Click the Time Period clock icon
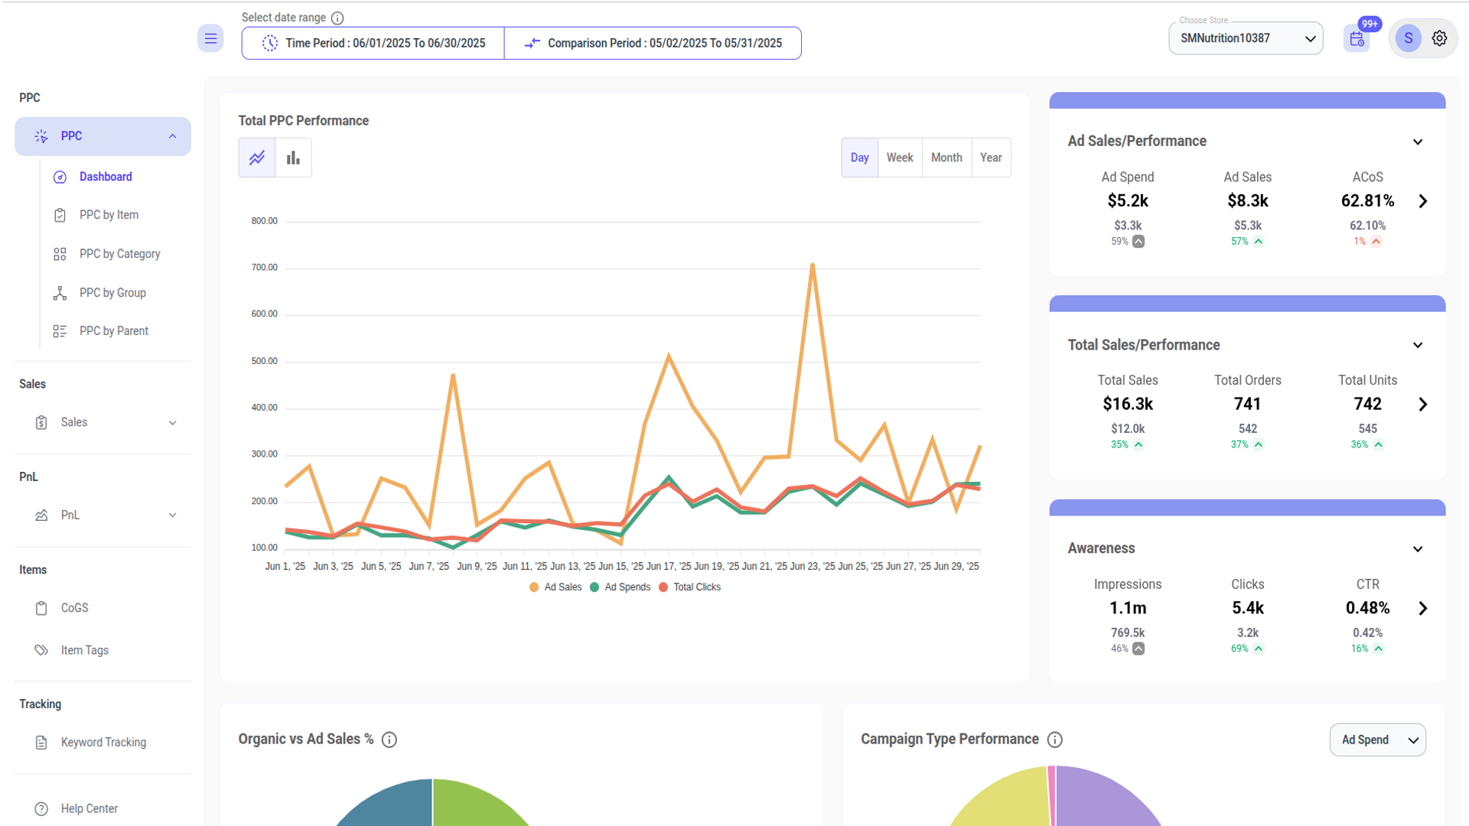Viewport: 1469px width, 826px height. point(270,44)
